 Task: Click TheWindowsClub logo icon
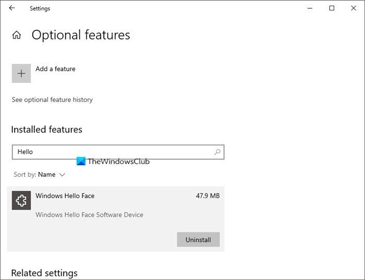coord(81,161)
